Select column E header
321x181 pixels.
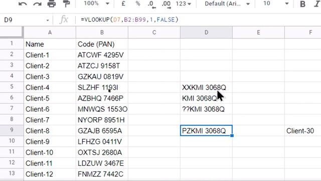(x=259, y=32)
